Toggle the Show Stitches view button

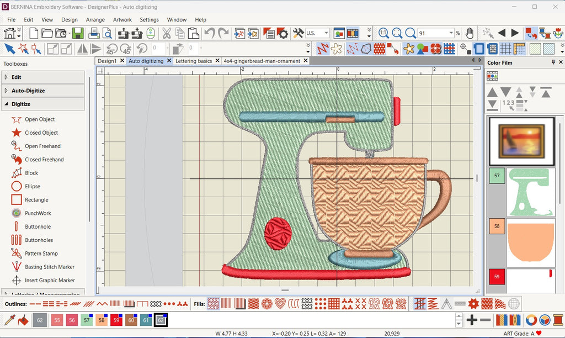coord(322,49)
